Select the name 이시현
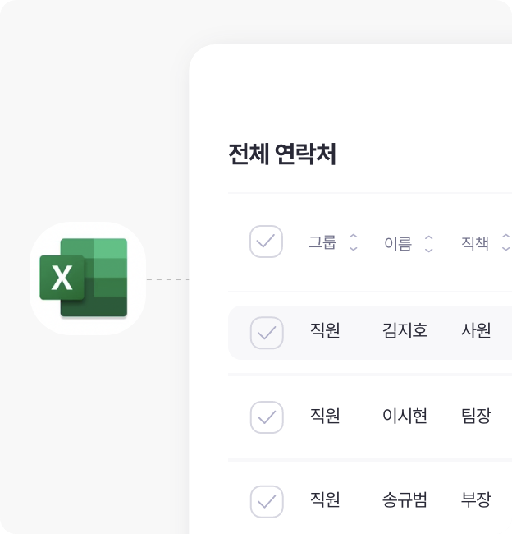This screenshot has width=512, height=534. pyautogui.click(x=405, y=415)
